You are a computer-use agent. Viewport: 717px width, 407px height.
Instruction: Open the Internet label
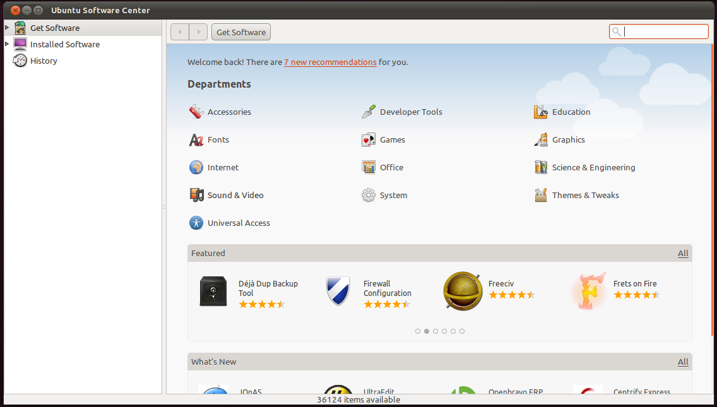tap(223, 168)
